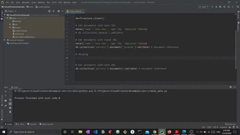Click locate file target icon in Project panel
Viewport: 240px width, 135px height.
coord(49,11)
